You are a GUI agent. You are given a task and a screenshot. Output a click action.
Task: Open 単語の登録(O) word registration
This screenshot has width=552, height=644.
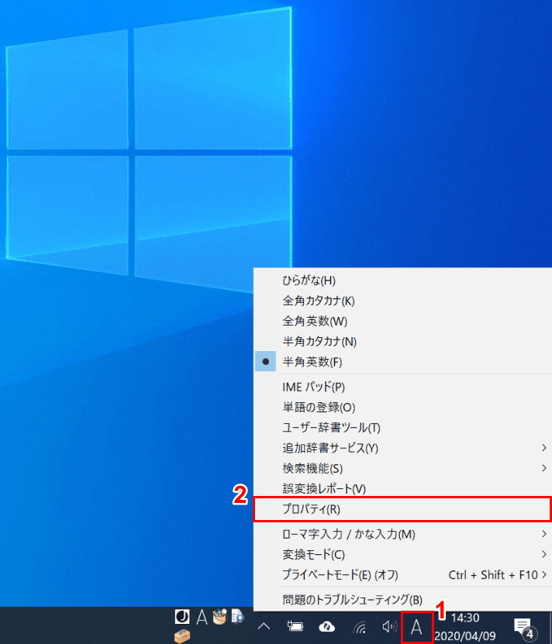coord(402,408)
